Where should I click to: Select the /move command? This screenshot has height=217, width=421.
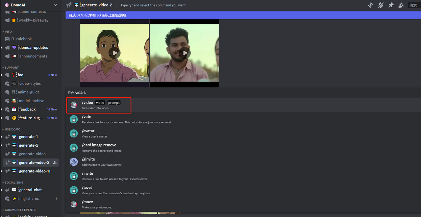[x=243, y=204]
